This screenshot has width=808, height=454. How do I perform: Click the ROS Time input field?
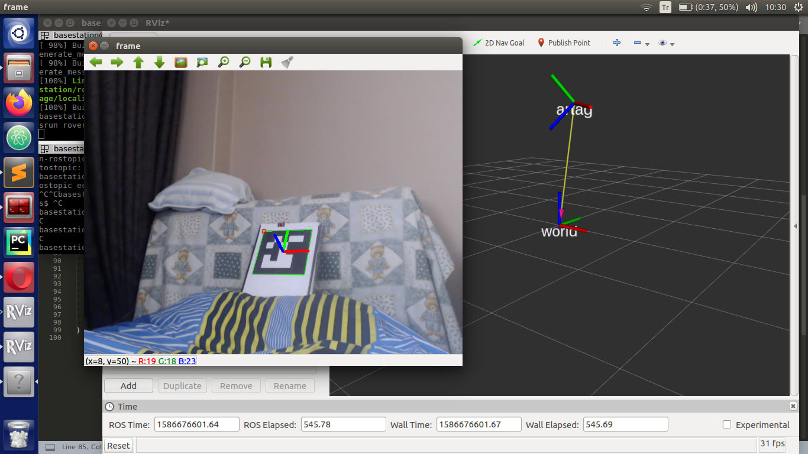pos(196,424)
